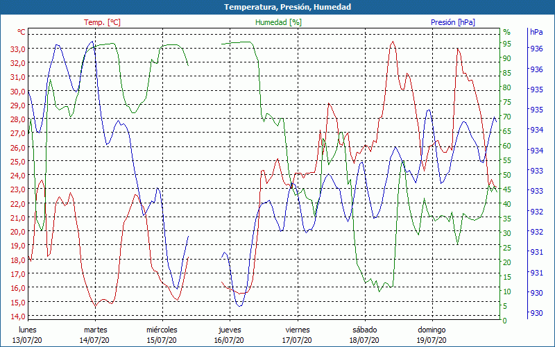Click the '19,0' temperature axis value

click(17, 246)
